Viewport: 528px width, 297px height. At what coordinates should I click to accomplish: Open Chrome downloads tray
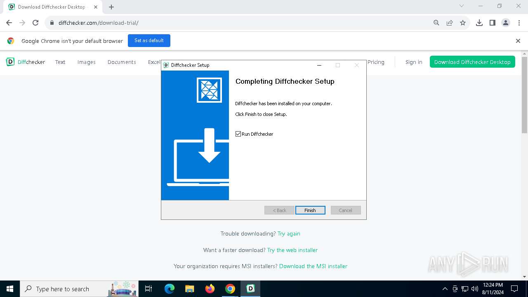click(479, 23)
